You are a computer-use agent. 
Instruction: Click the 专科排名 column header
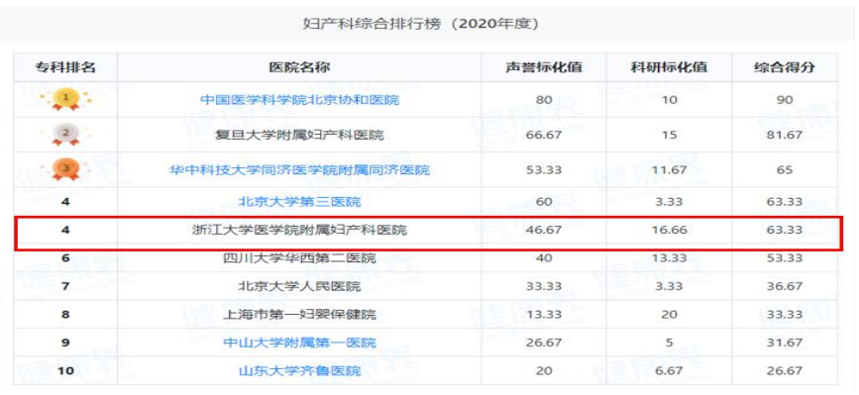point(65,67)
